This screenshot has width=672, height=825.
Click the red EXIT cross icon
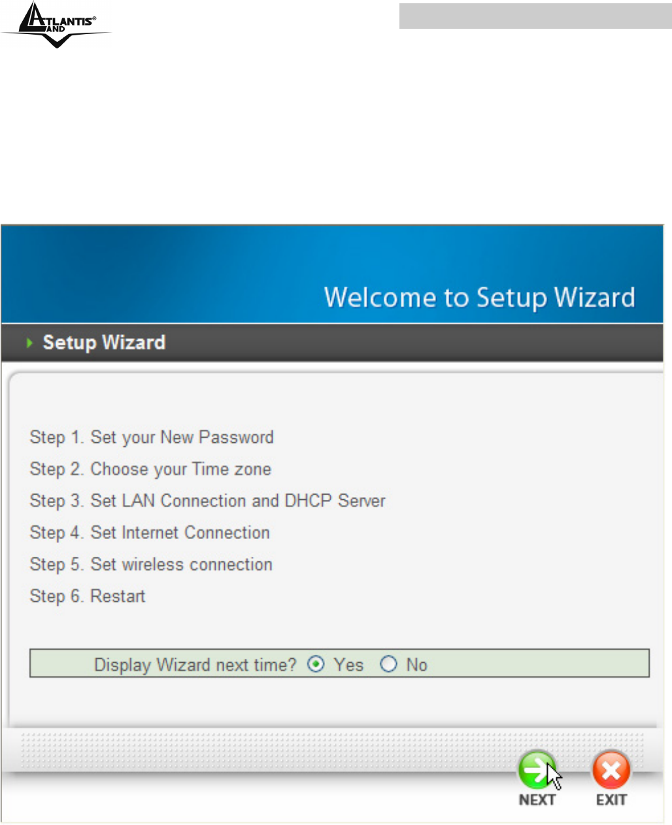tap(611, 770)
